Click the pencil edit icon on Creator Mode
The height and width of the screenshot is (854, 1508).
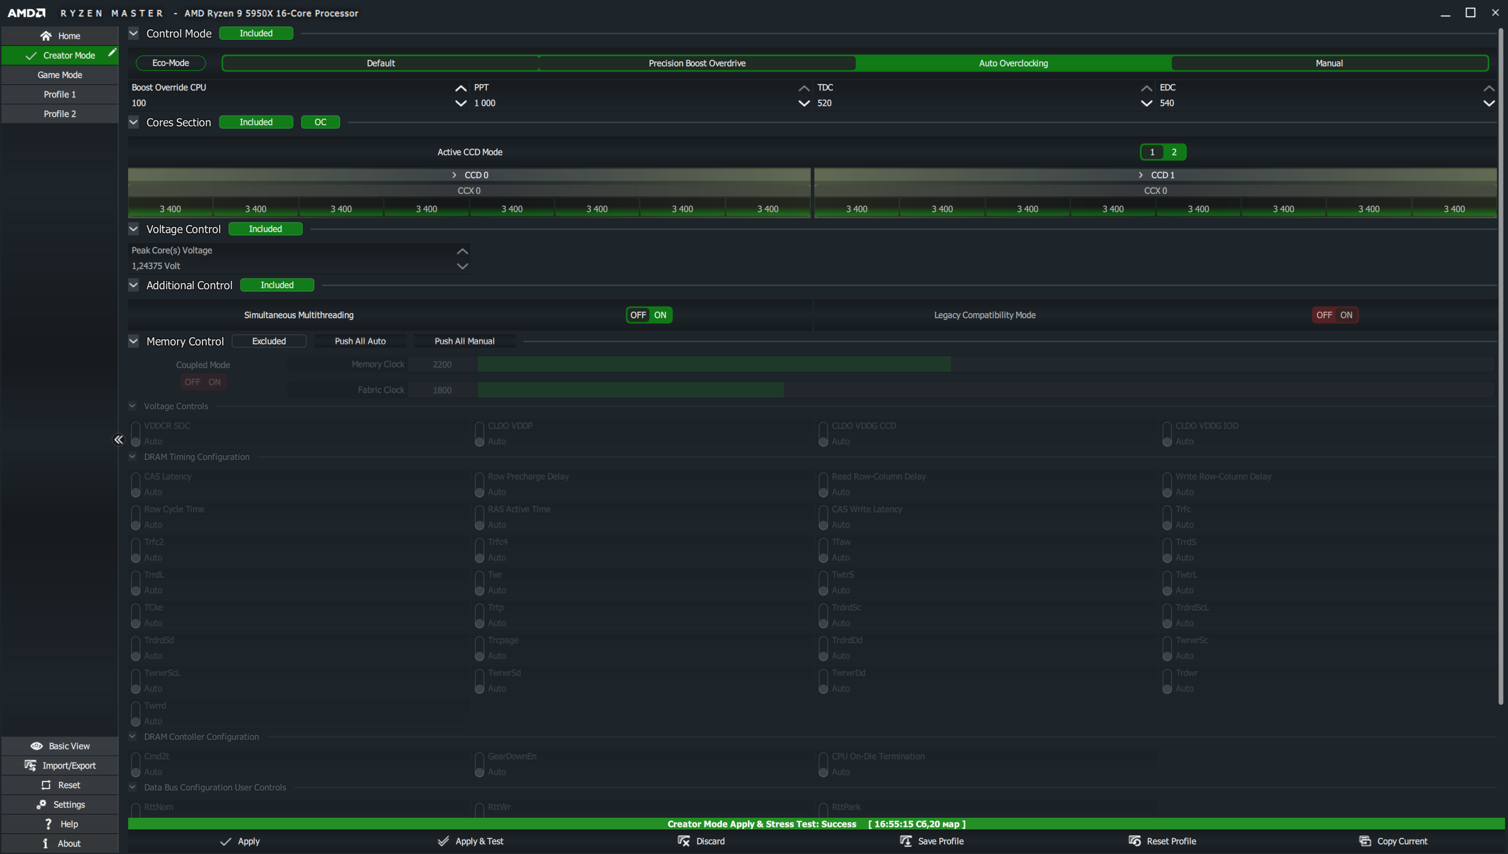(x=112, y=53)
